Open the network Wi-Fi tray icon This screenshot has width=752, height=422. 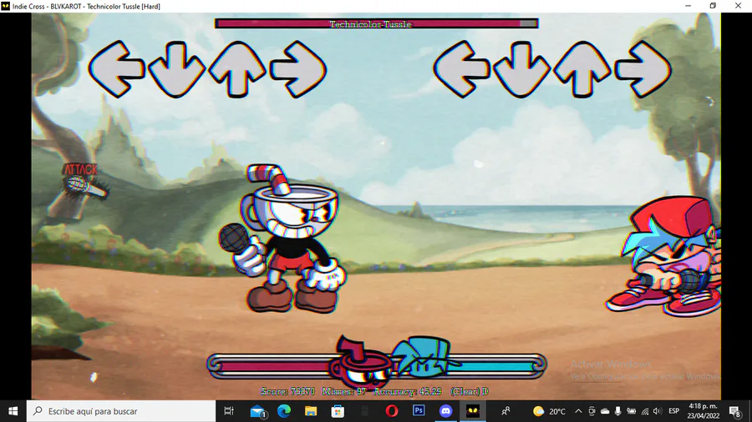click(645, 411)
